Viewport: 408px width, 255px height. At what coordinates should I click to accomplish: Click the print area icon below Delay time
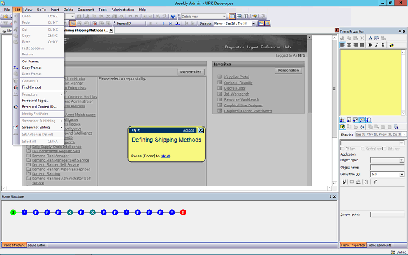pos(358,182)
